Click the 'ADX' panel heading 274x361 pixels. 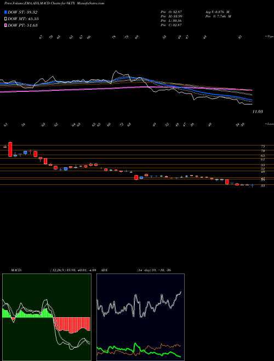click(104, 270)
